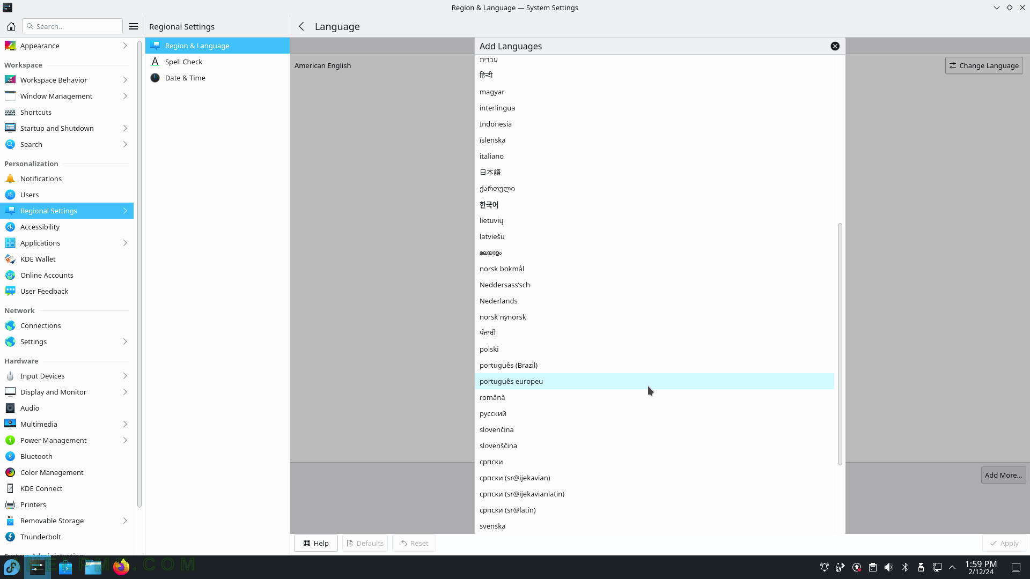Screen dimensions: 1030x579
Task: Click the Add More... button
Action: (1003, 475)
